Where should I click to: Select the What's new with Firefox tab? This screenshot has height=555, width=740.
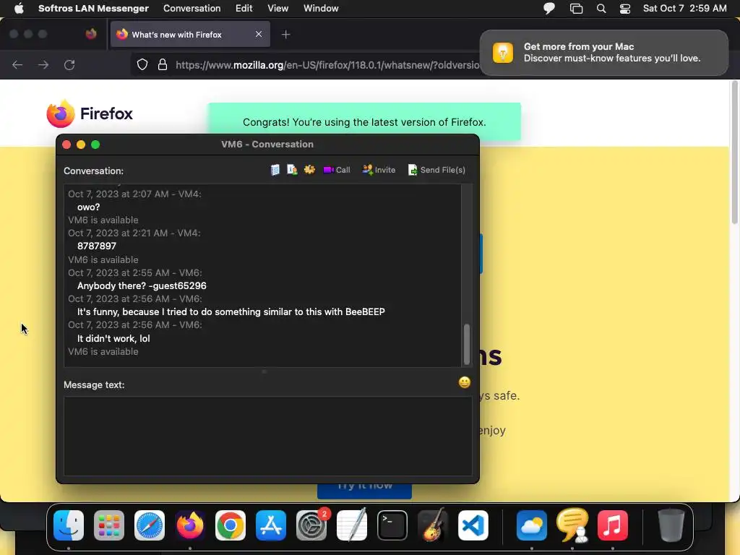(x=190, y=35)
